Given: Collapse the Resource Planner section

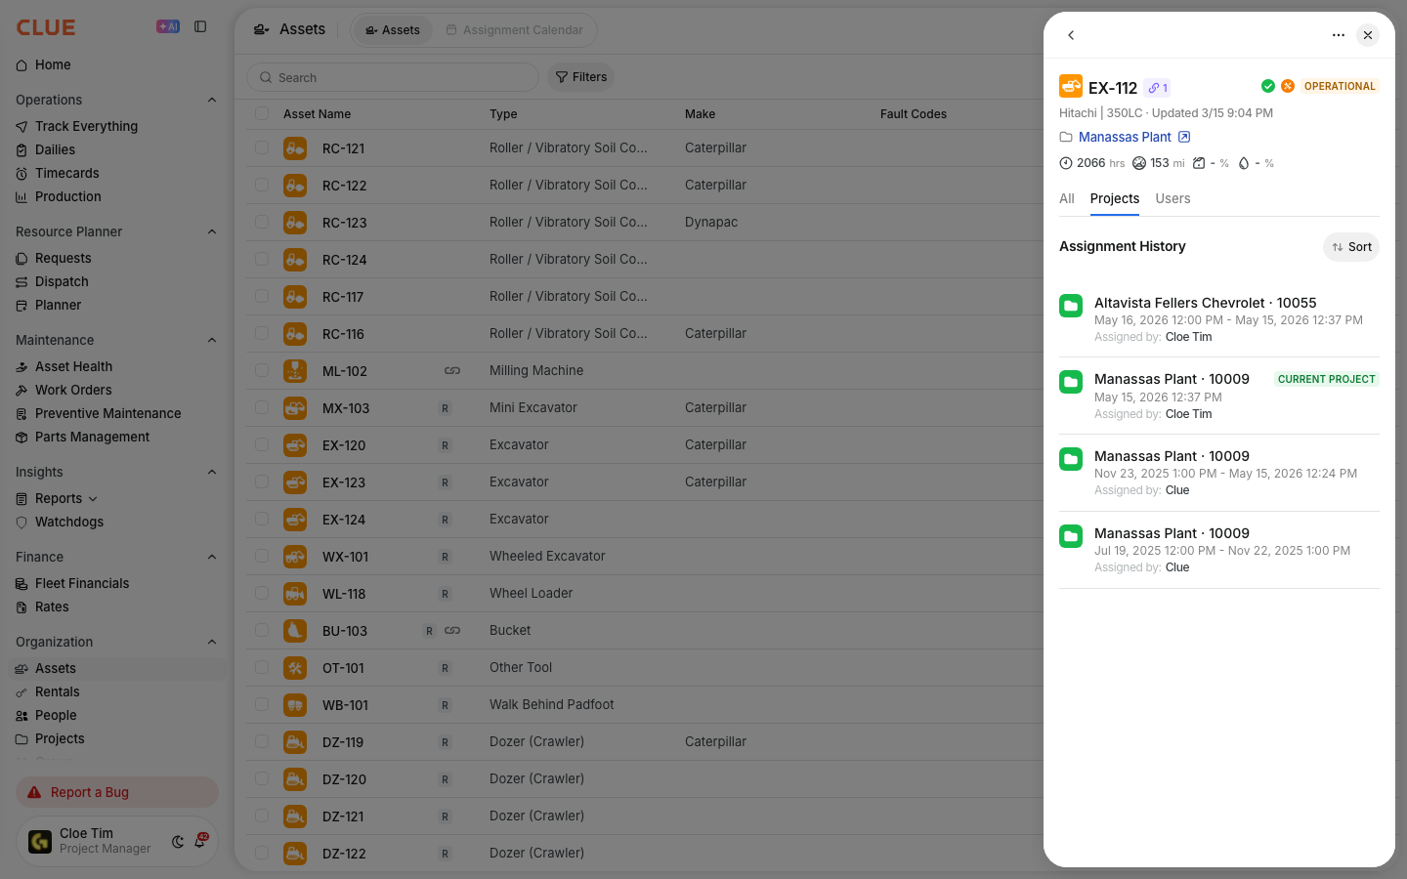Looking at the screenshot, I should click(212, 231).
